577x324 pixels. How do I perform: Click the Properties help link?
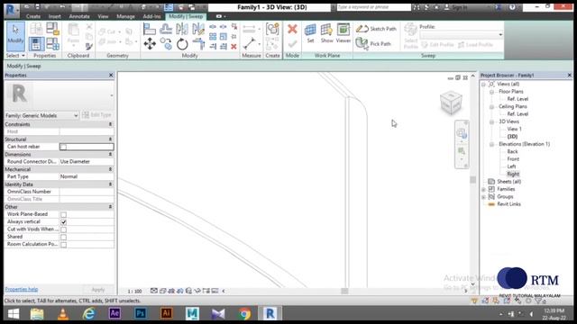click(x=22, y=290)
